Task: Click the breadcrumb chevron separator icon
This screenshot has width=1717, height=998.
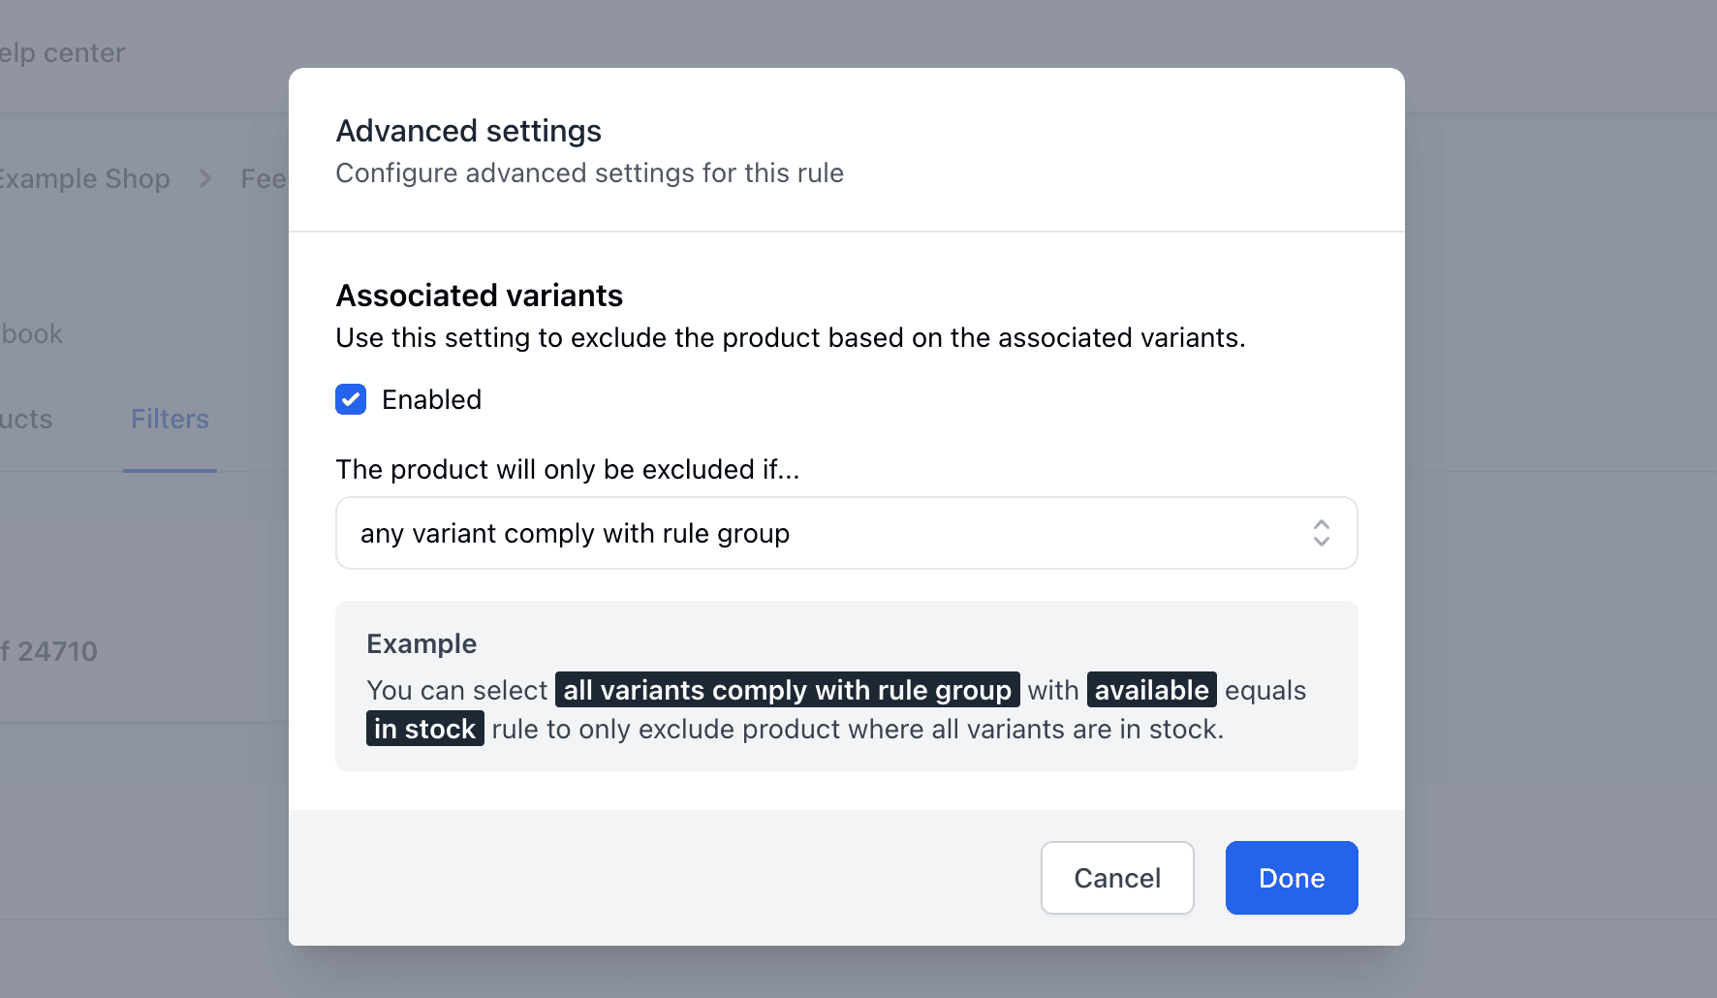Action: tap(204, 178)
